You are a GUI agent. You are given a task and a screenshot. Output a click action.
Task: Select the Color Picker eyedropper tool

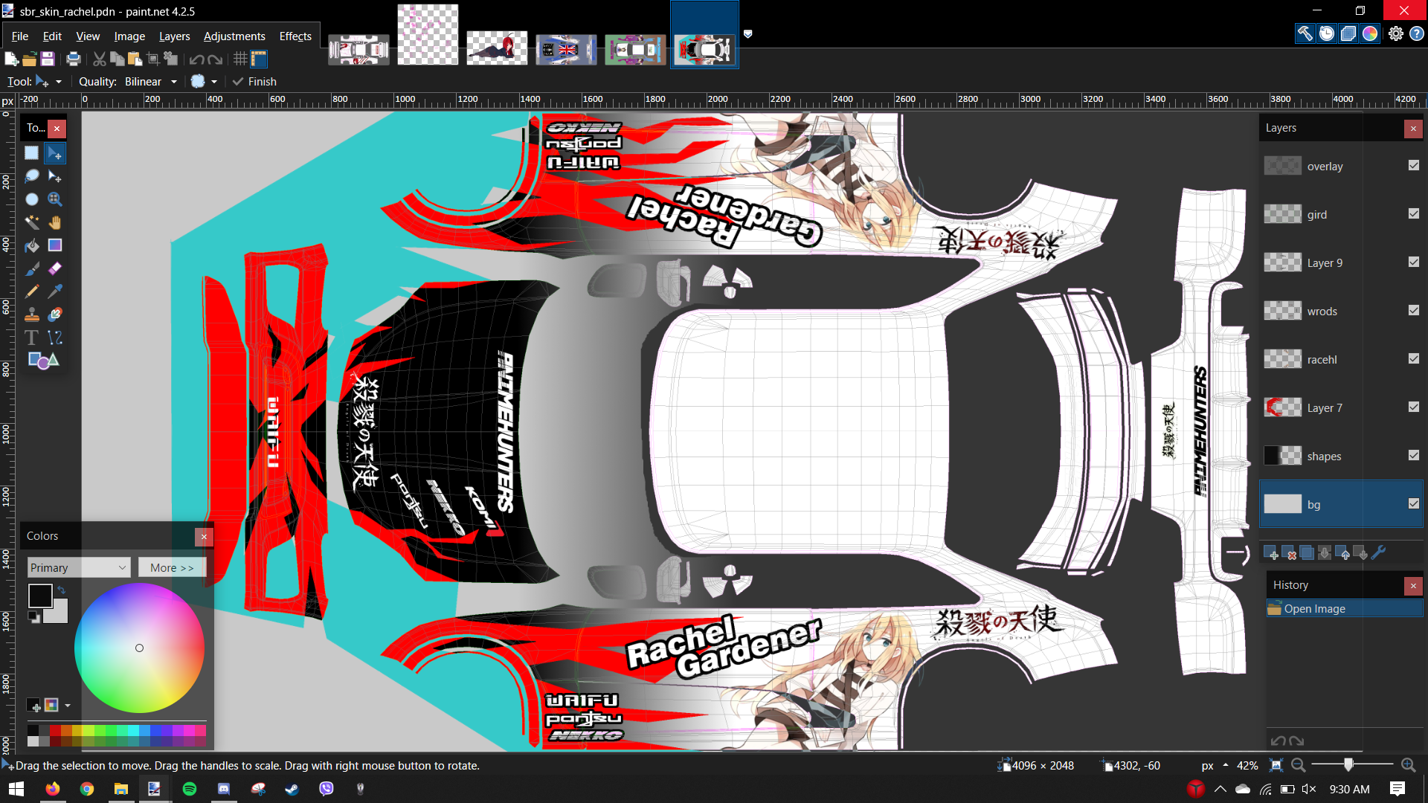click(55, 291)
